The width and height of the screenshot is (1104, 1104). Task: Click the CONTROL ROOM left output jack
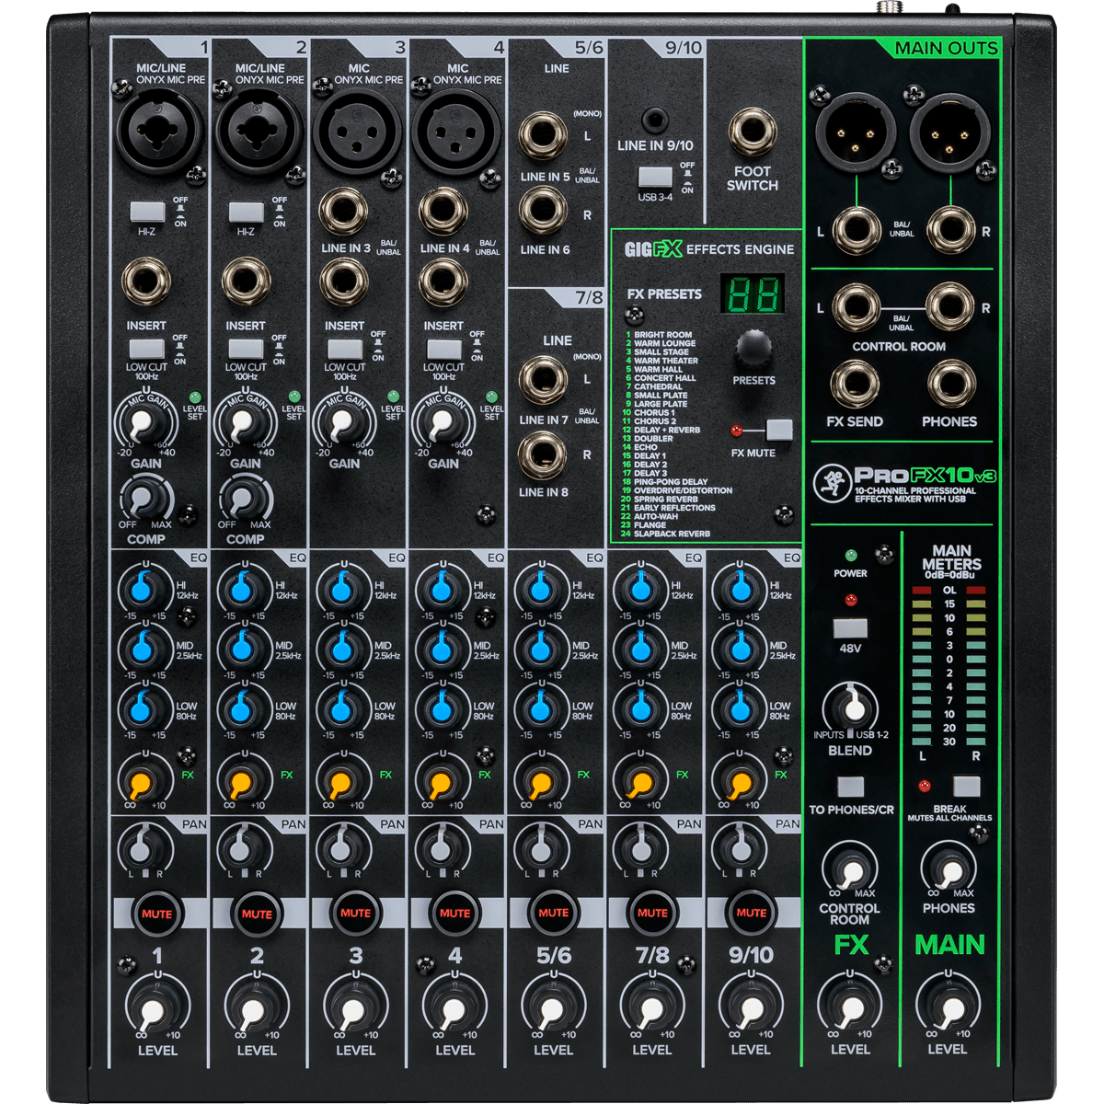pyautogui.click(x=855, y=308)
